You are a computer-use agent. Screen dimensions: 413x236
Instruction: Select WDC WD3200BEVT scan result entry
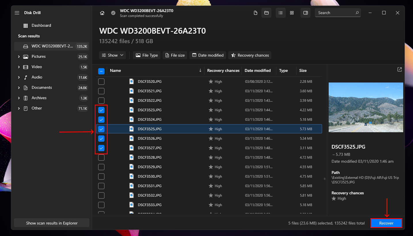pyautogui.click(x=52, y=46)
